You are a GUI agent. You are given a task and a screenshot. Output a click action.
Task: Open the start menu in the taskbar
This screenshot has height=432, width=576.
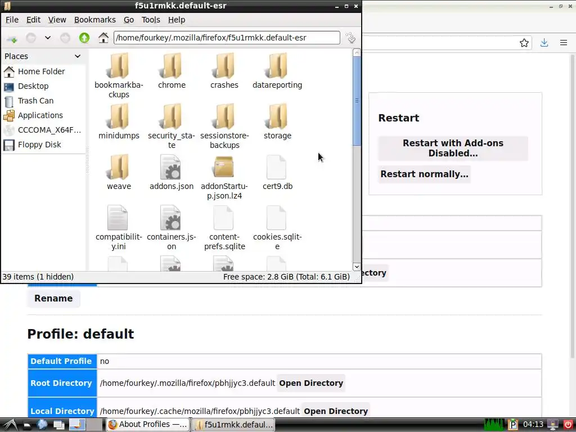pos(10,425)
